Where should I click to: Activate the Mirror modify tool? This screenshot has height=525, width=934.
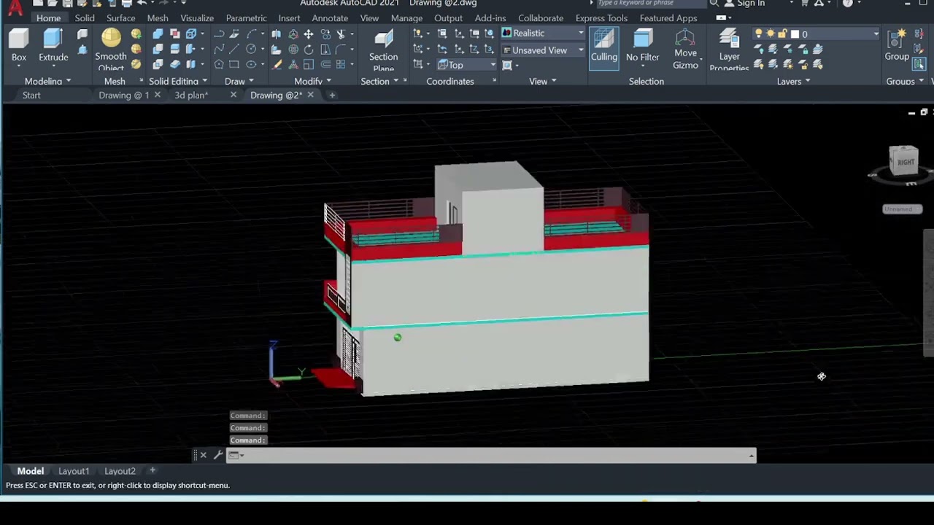coord(277,34)
